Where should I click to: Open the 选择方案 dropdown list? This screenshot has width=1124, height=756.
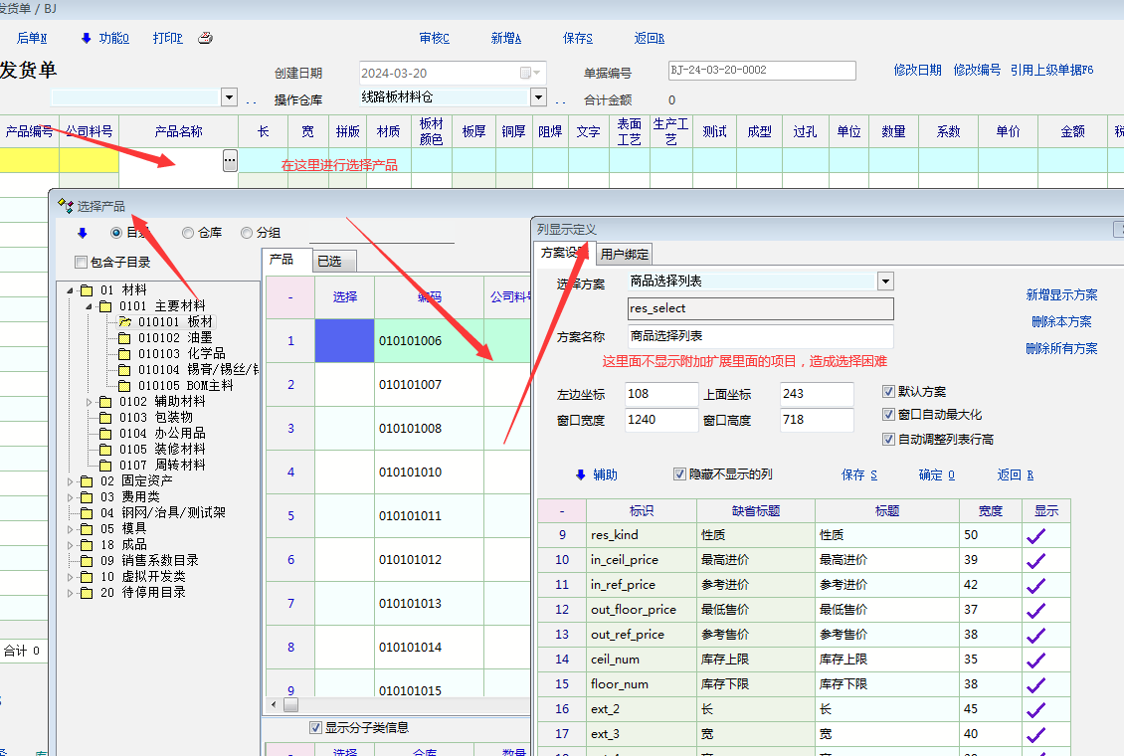click(885, 282)
